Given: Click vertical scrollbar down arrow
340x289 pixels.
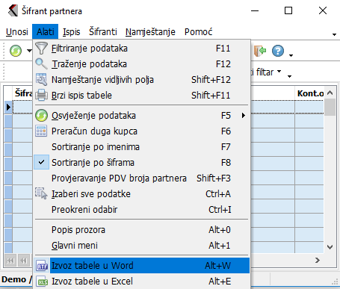Looking at the screenshot, I should pos(330,247).
